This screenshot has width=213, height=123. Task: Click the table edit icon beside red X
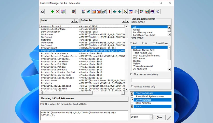[63, 12]
